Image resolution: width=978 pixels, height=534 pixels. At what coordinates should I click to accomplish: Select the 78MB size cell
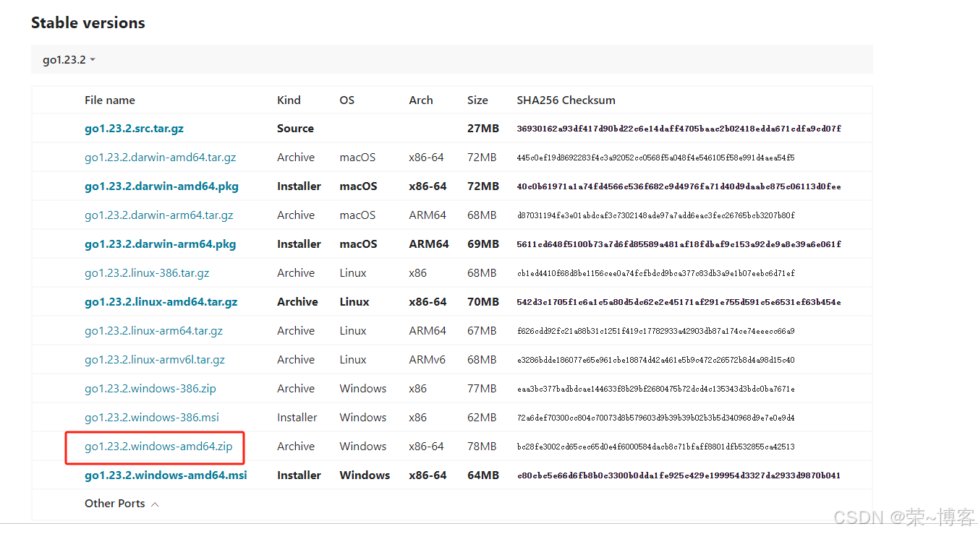(482, 447)
